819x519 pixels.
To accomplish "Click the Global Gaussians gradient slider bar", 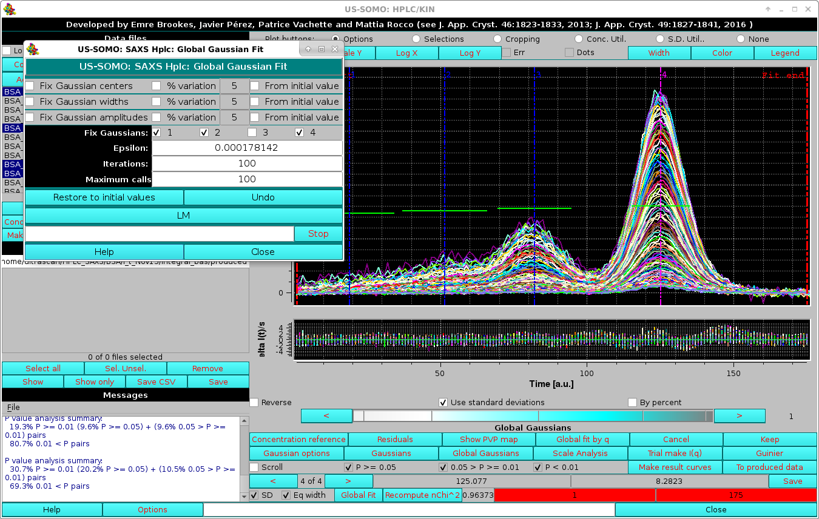I will click(x=534, y=415).
